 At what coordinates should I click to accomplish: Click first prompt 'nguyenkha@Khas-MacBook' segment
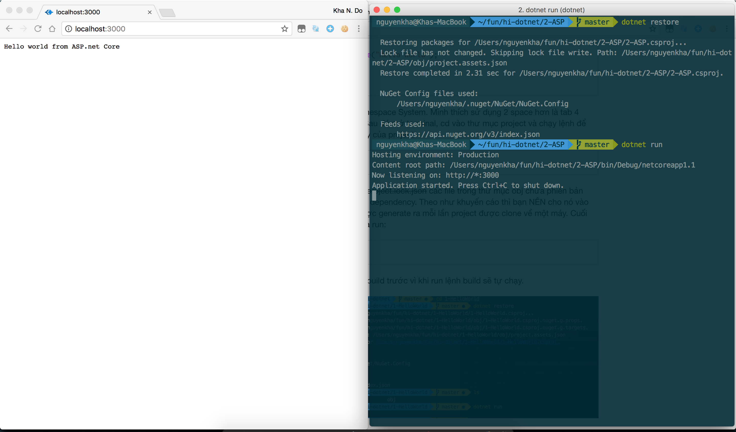(421, 22)
